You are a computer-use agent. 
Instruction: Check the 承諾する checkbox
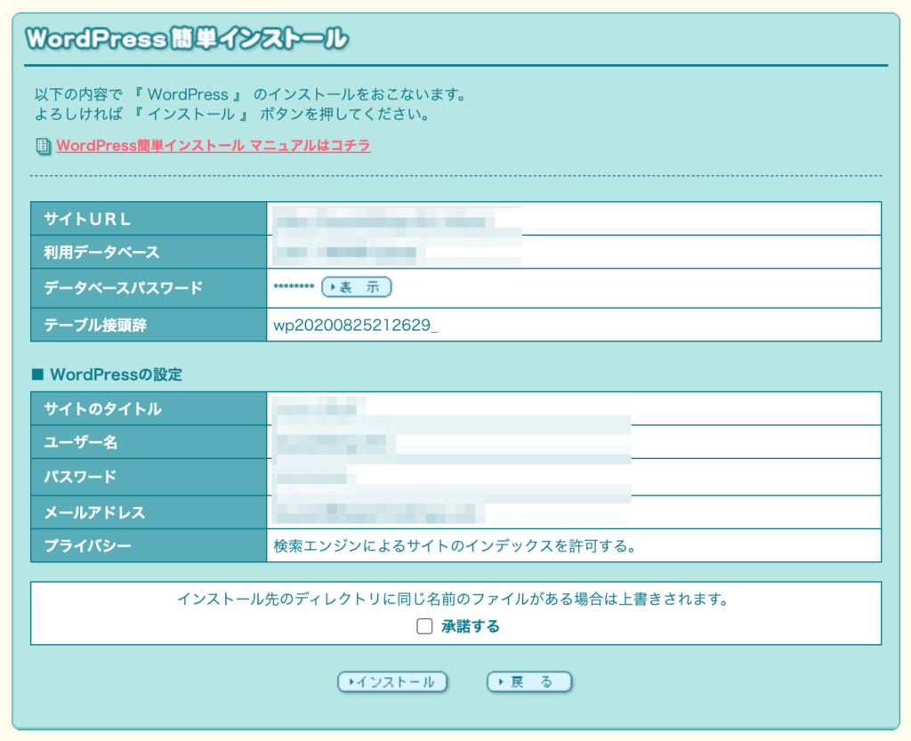(x=424, y=626)
